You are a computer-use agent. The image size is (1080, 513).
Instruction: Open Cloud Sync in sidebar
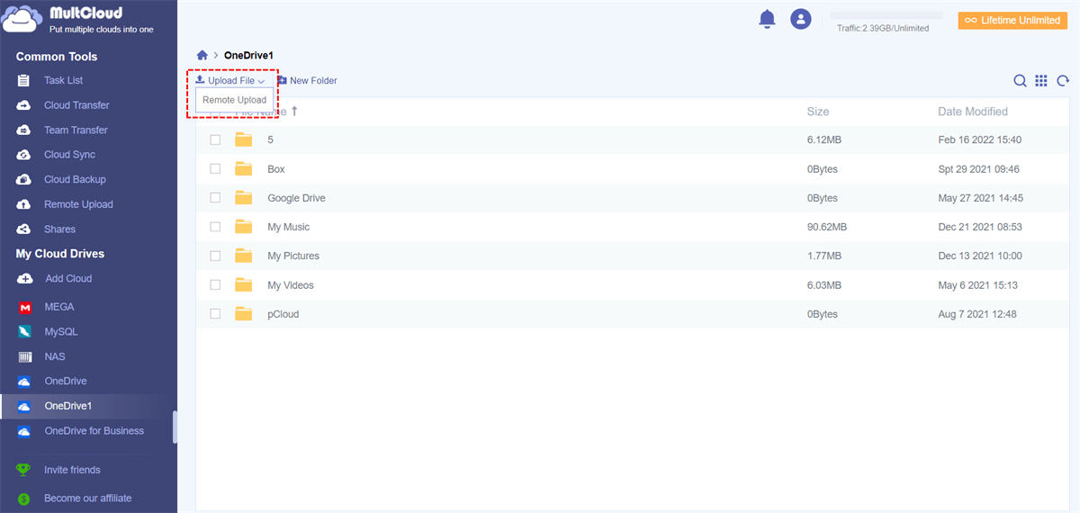[x=69, y=155]
